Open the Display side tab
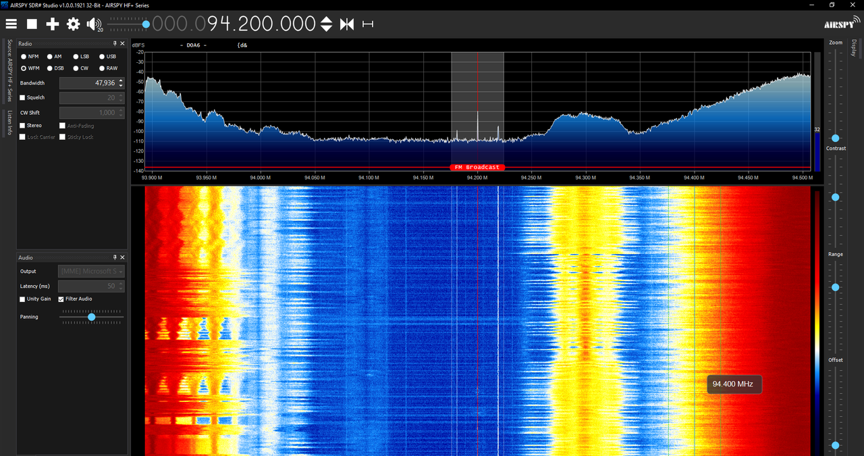This screenshot has height=456, width=864. pyautogui.click(x=854, y=48)
